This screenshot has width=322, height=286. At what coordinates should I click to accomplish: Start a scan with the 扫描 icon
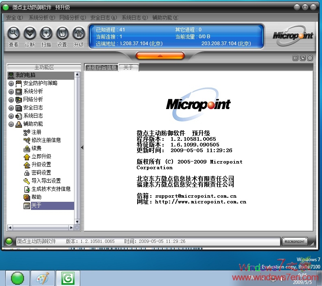coord(46,34)
